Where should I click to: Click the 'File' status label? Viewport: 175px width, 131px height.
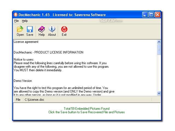coord(18,100)
